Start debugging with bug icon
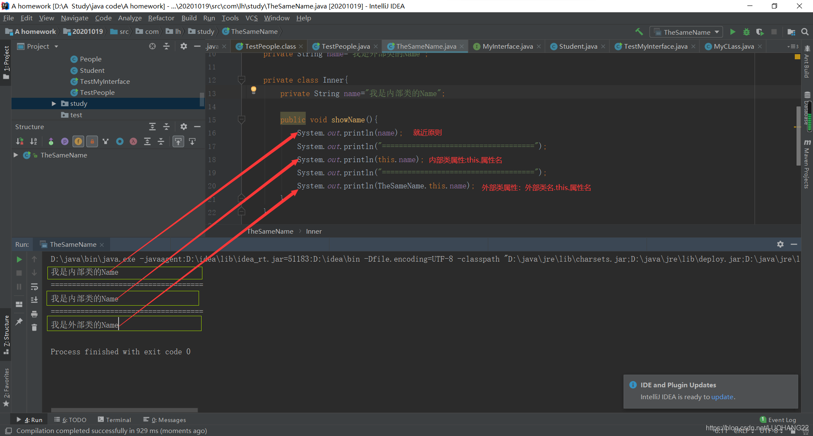The height and width of the screenshot is (436, 813). point(747,32)
